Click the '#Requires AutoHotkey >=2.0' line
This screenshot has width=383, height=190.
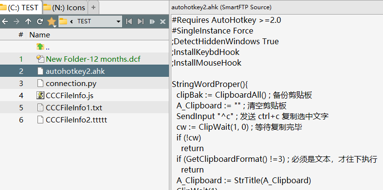click(x=226, y=20)
